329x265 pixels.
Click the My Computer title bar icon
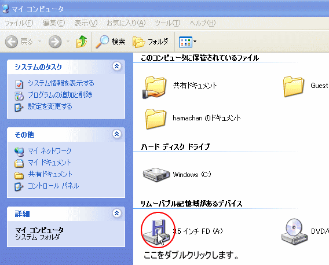(x=5, y=9)
